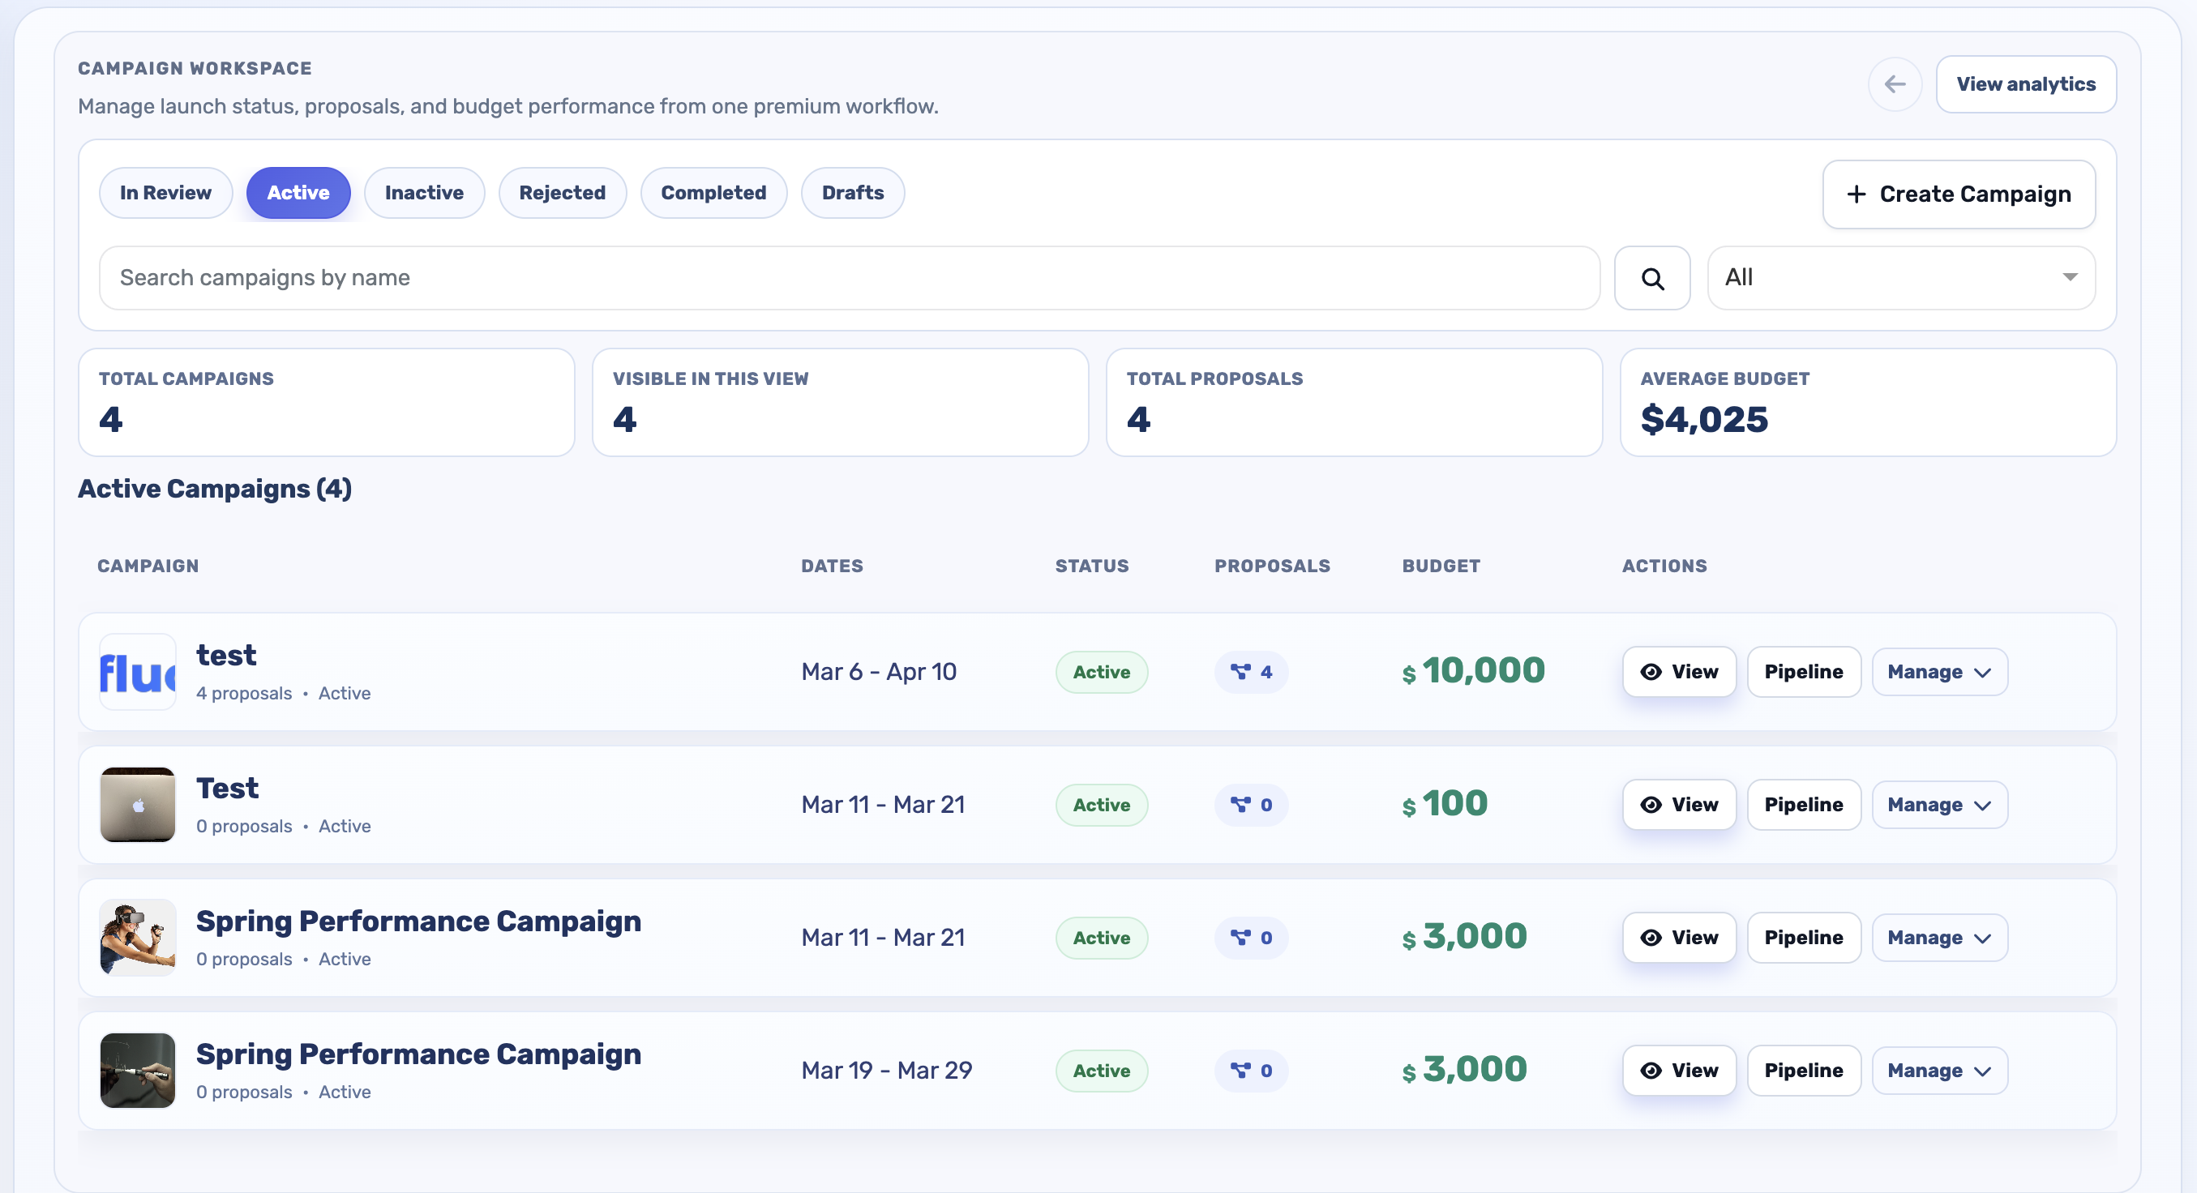This screenshot has width=2197, height=1193.
Task: Click the eye View icon on the Test row
Action: pos(1652,804)
